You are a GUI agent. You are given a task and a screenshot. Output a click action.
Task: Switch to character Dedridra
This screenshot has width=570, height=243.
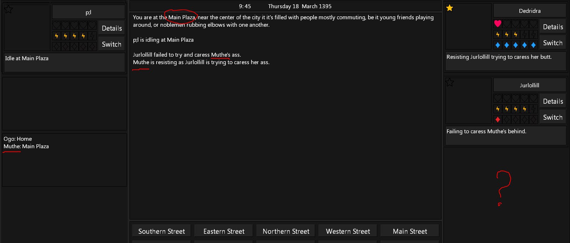(x=553, y=43)
